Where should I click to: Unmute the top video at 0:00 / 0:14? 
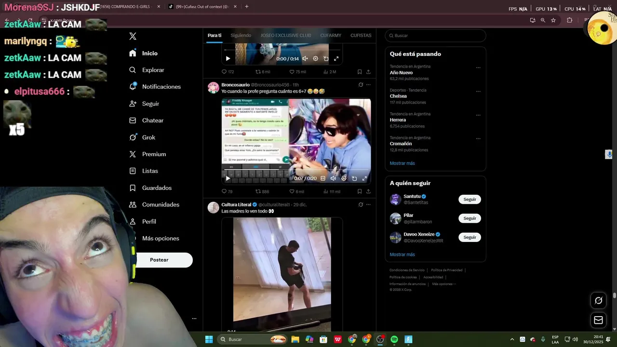click(305, 59)
